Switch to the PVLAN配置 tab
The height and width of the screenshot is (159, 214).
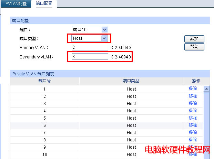coord(16,3)
